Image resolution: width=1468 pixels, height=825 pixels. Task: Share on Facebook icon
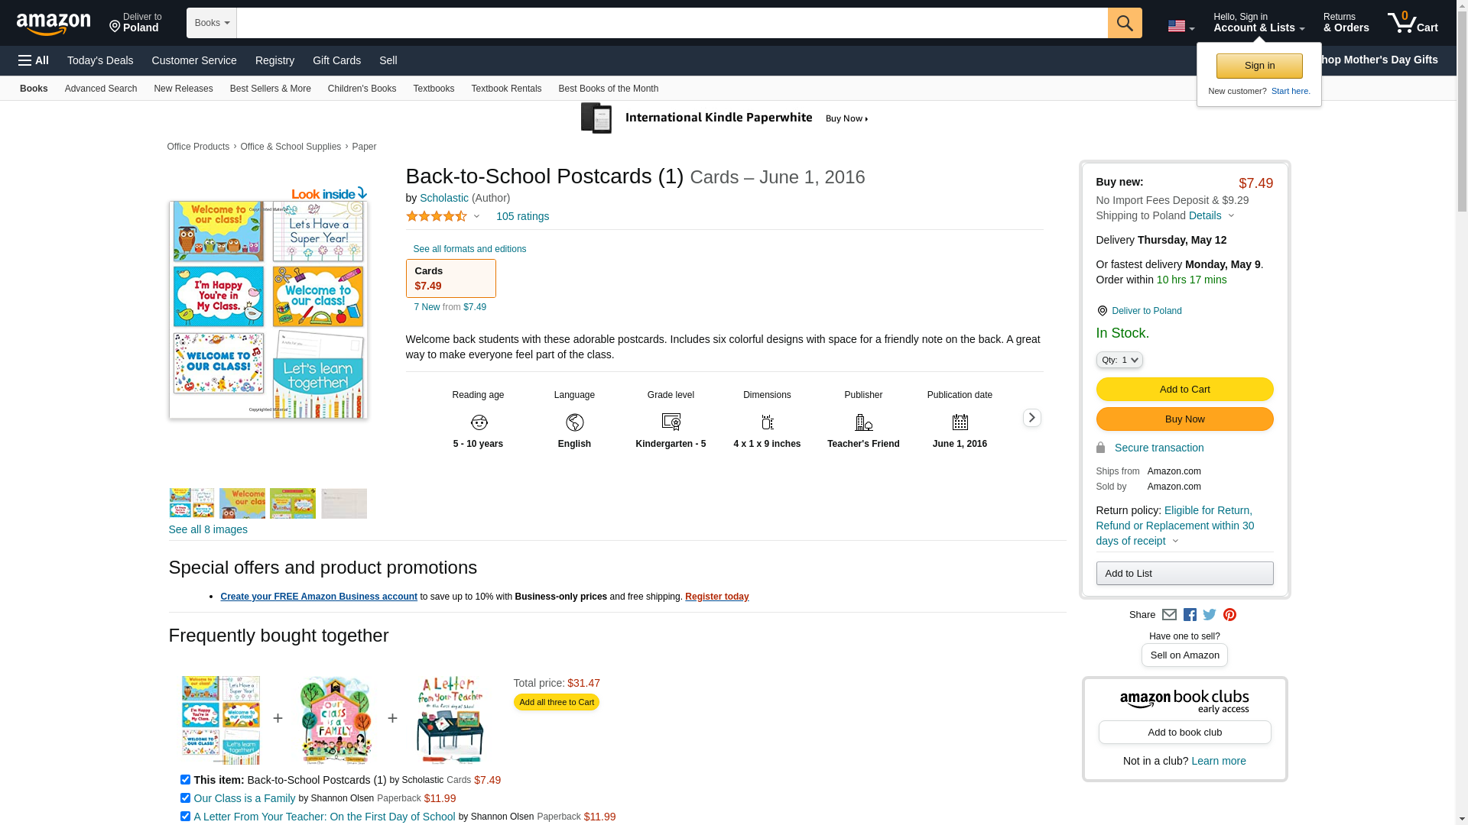pos(1190,615)
